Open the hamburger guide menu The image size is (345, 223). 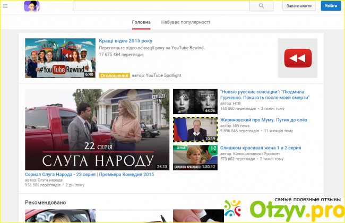point(5,6)
